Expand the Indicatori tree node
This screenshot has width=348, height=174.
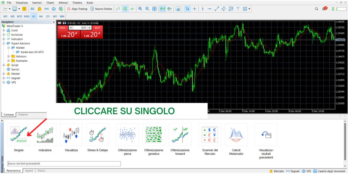(4, 39)
